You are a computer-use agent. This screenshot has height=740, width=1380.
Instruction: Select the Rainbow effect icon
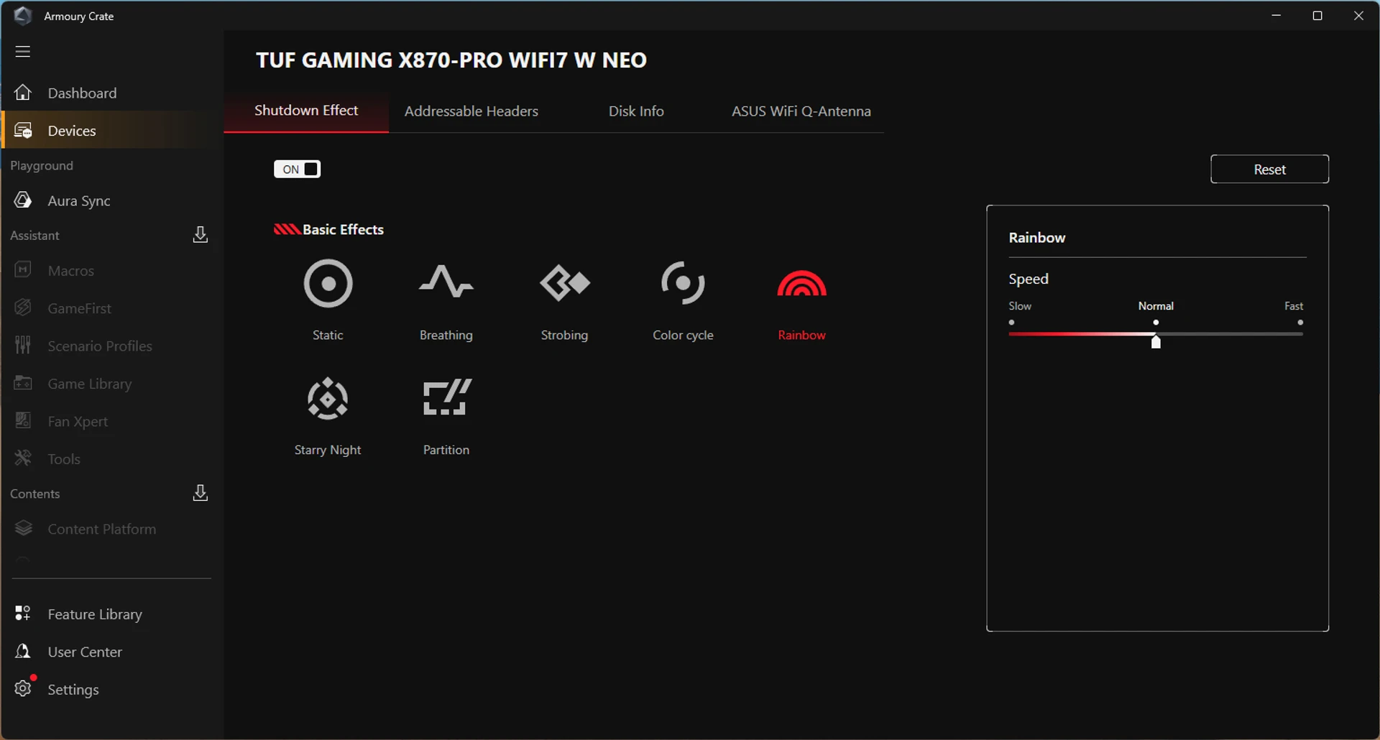801,283
